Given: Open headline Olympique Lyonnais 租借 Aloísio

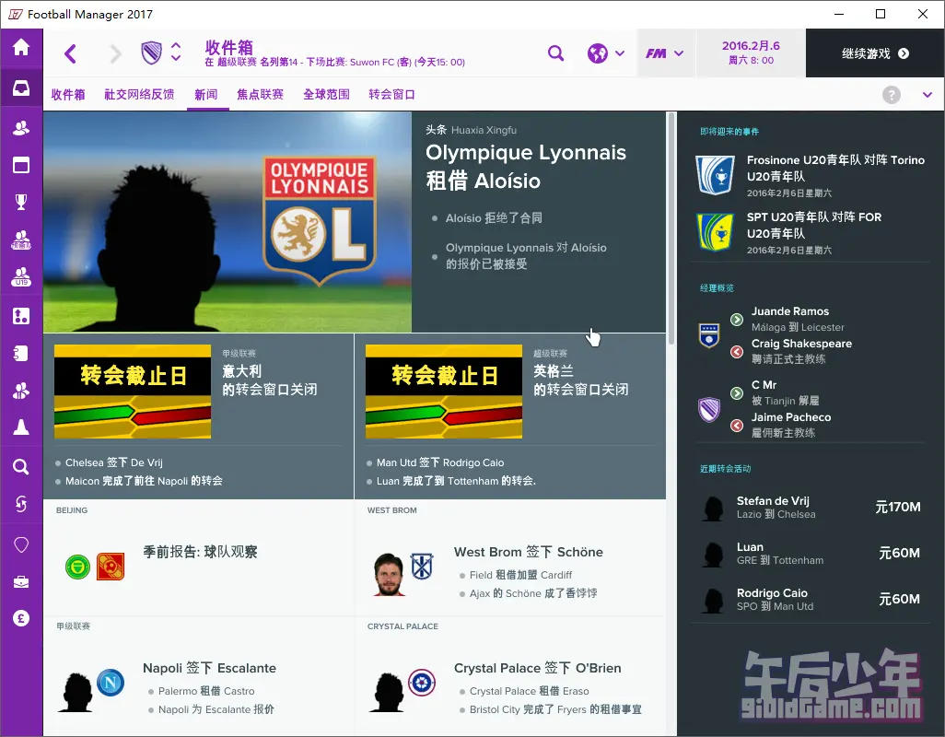Looking at the screenshot, I should pos(526,167).
